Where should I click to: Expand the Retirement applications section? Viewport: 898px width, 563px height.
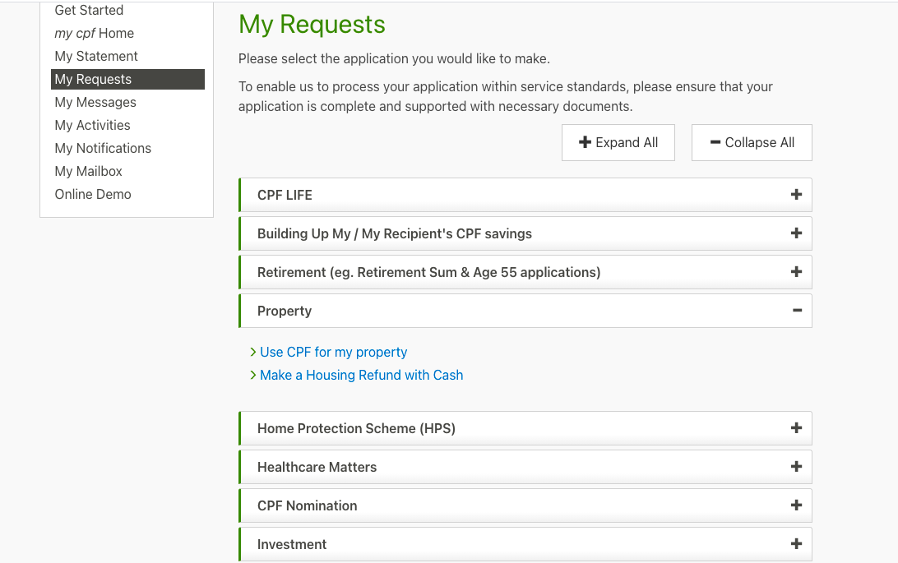pos(525,272)
